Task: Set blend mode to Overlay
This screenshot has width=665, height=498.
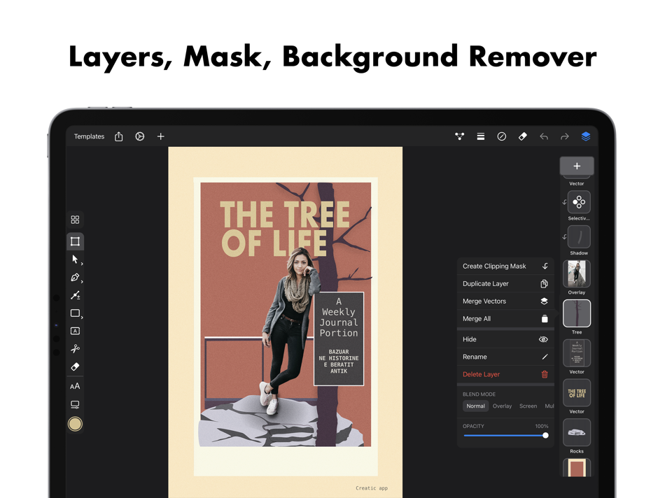Action: [x=502, y=406]
